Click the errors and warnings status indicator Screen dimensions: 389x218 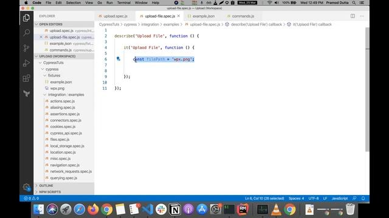pyautogui.click(x=32, y=198)
